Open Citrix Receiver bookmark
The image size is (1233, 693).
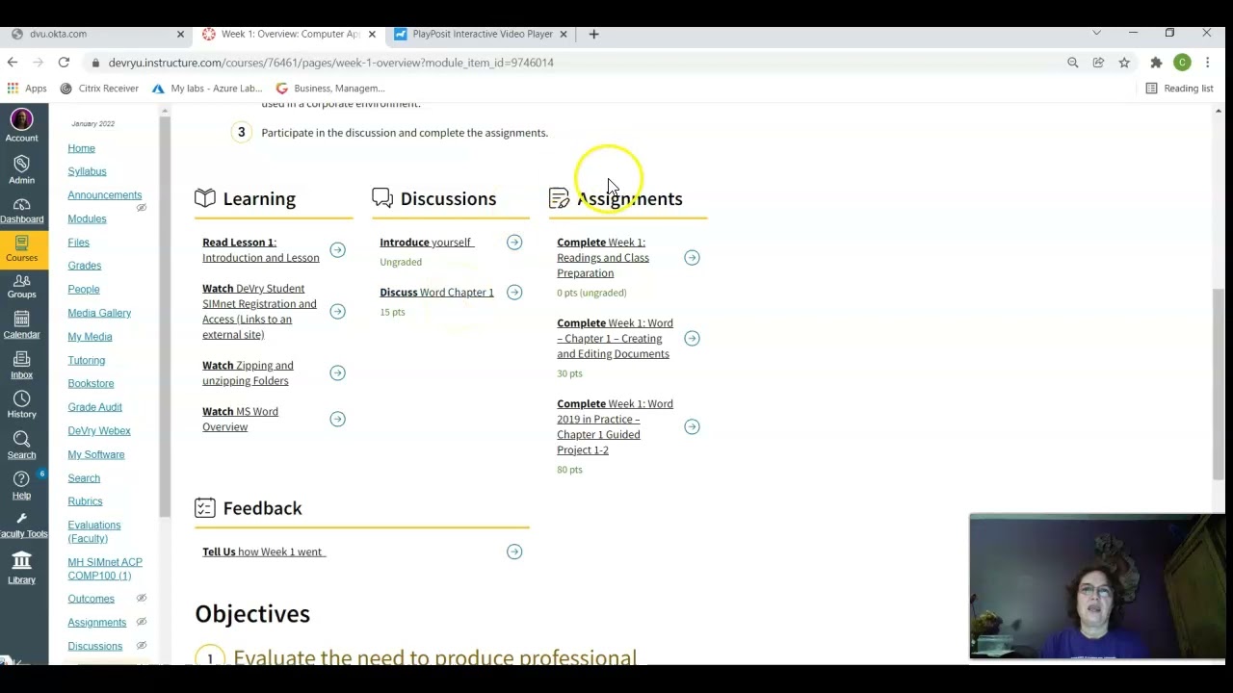[99, 89]
